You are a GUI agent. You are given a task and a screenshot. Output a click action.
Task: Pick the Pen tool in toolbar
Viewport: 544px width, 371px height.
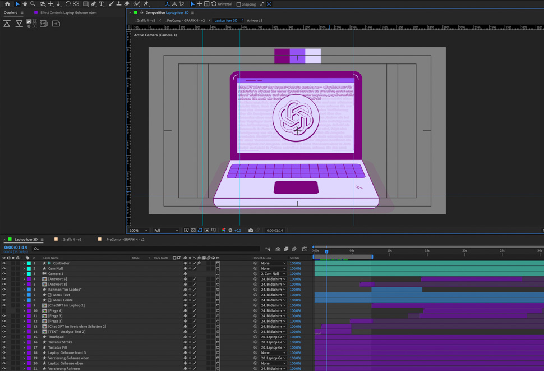click(x=94, y=4)
